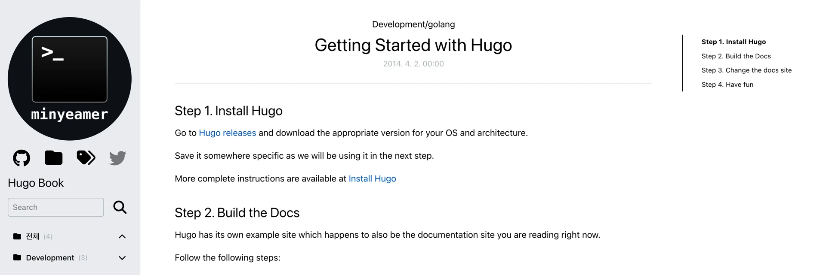Jump to Step 3. Change the docs site
Viewport: 826px width, 275px height.
(746, 70)
